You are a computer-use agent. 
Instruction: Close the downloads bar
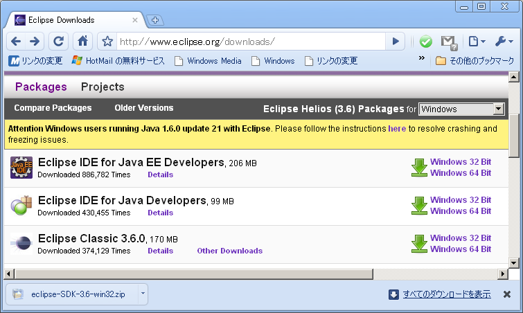(x=507, y=294)
